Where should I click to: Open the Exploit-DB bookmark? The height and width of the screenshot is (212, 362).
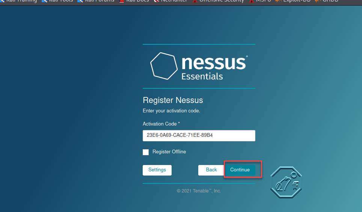pyautogui.click(x=293, y=1)
